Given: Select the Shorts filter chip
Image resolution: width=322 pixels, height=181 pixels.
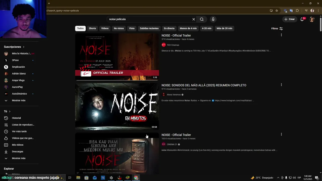Looking at the screenshot, I should pos(92,28).
